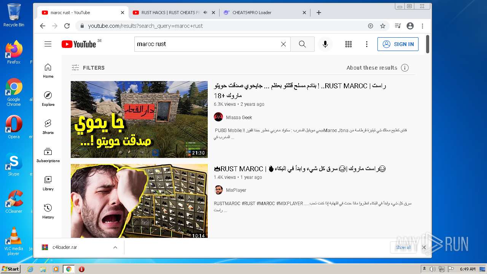Click the address bar URL

point(145,26)
